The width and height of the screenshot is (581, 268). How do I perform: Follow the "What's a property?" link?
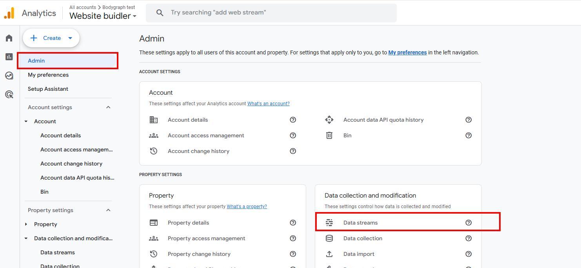tap(247, 207)
